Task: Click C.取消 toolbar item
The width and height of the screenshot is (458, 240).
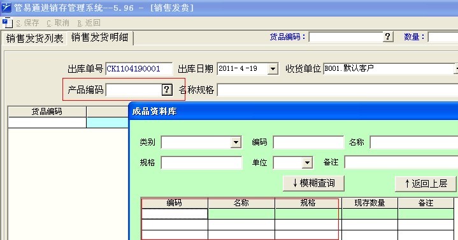Action: tap(58, 23)
